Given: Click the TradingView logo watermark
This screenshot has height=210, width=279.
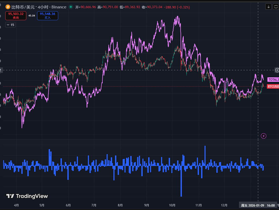Looking at the screenshot, I should click(x=27, y=196).
